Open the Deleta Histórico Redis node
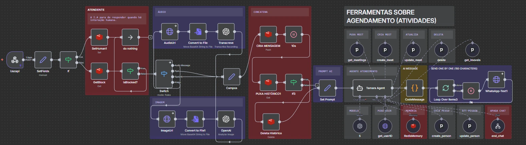Image resolution: width=526 pixels, height=145 pixels. click(x=271, y=122)
